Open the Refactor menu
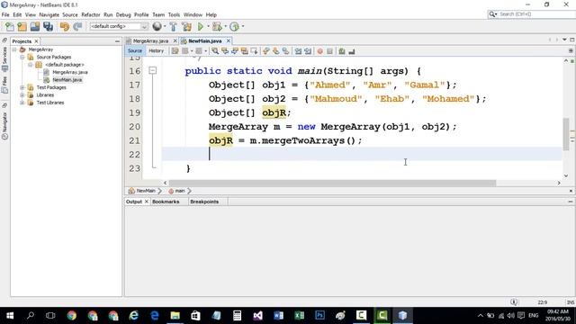 [x=91, y=14]
